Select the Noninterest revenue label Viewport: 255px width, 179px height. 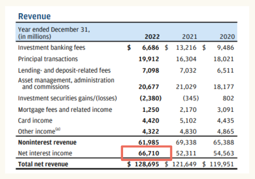click(x=47, y=142)
